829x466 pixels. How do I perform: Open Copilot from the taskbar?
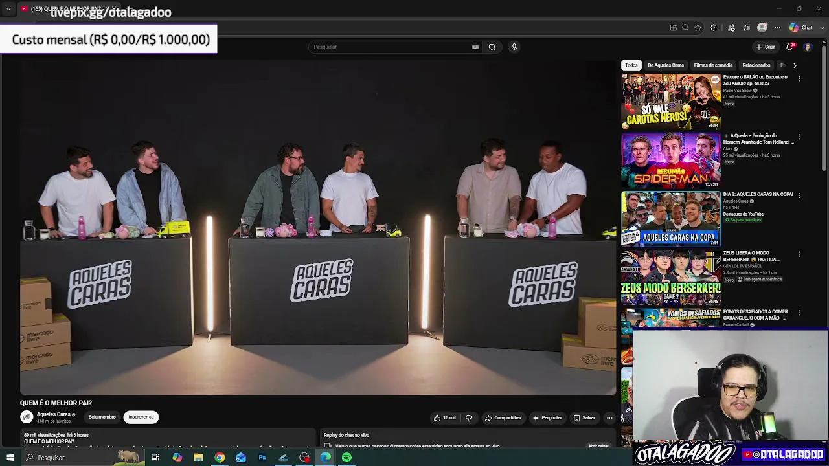[x=177, y=458]
